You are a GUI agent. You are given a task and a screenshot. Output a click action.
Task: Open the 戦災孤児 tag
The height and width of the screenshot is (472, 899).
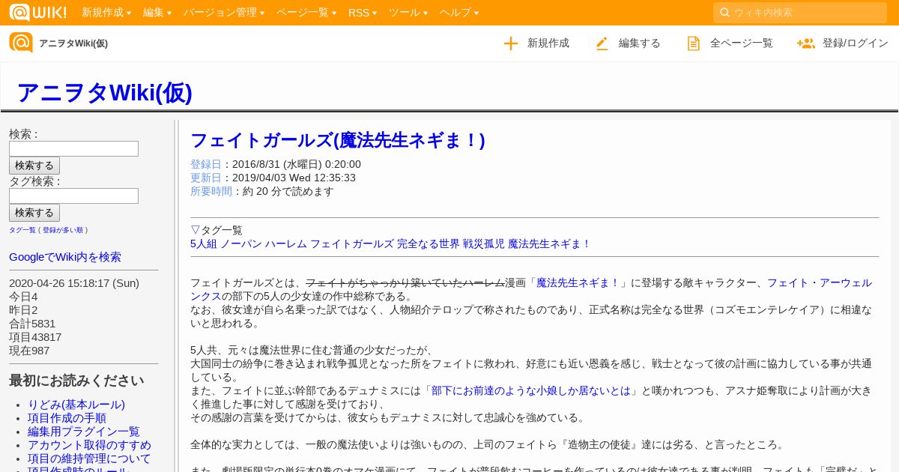[484, 243]
